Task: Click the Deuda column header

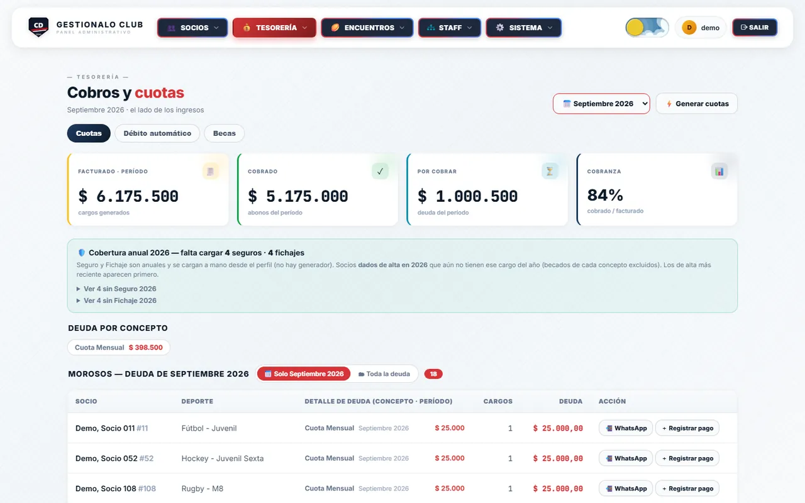Action: click(570, 401)
